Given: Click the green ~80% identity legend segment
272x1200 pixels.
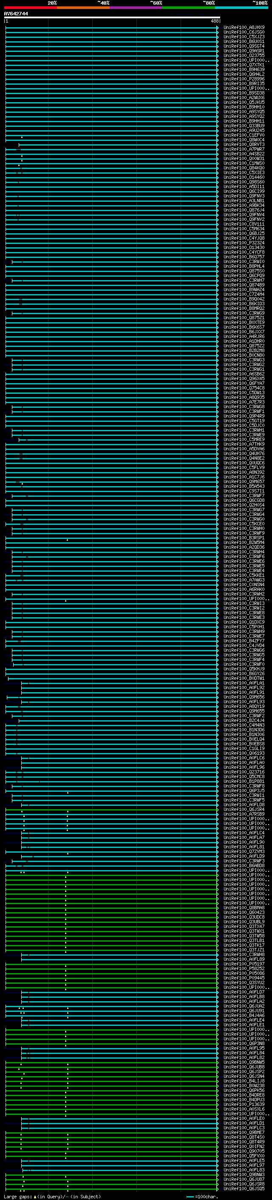Looking at the screenshot, I should tap(188, 8).
